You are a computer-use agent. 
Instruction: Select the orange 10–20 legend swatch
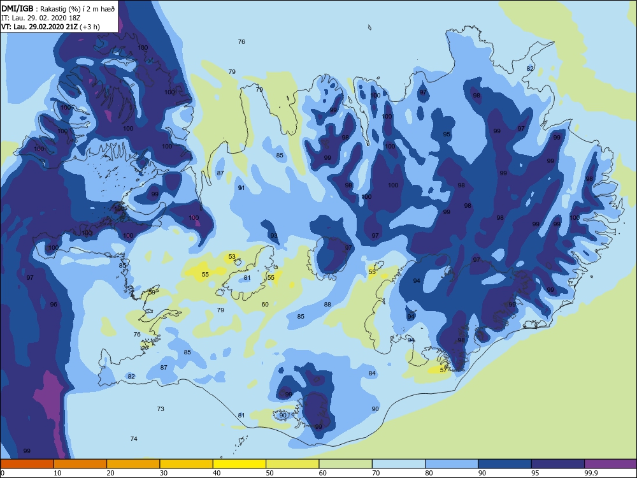[80, 464]
